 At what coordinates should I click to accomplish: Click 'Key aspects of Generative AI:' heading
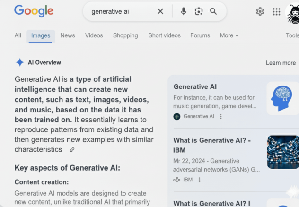pos(67,168)
